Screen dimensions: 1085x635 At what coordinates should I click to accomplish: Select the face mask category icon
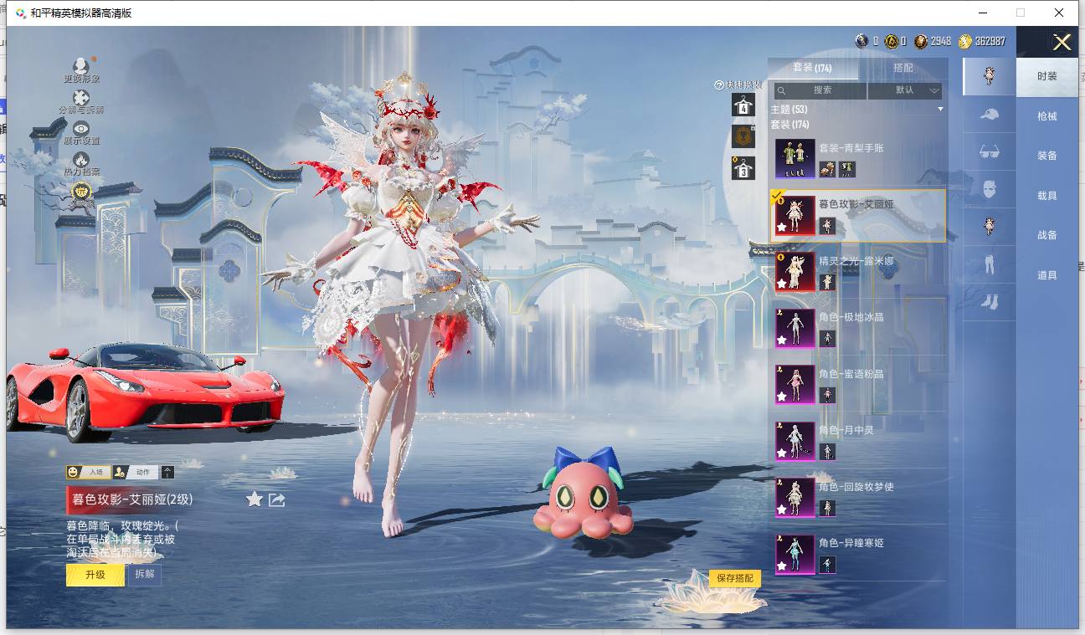coord(989,189)
